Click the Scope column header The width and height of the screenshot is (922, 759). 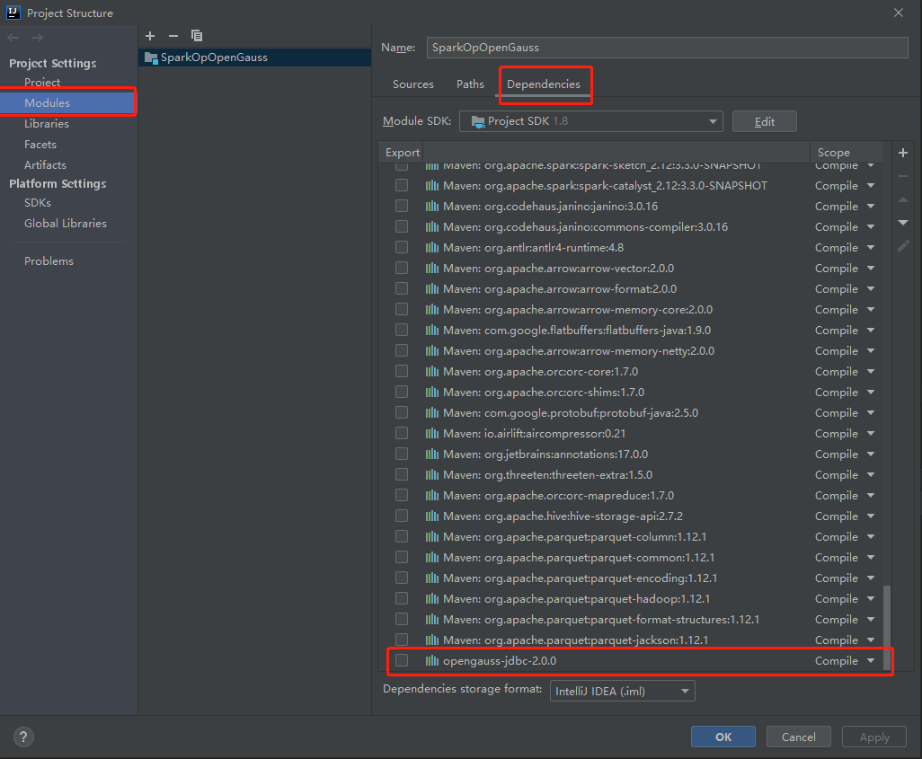(847, 153)
